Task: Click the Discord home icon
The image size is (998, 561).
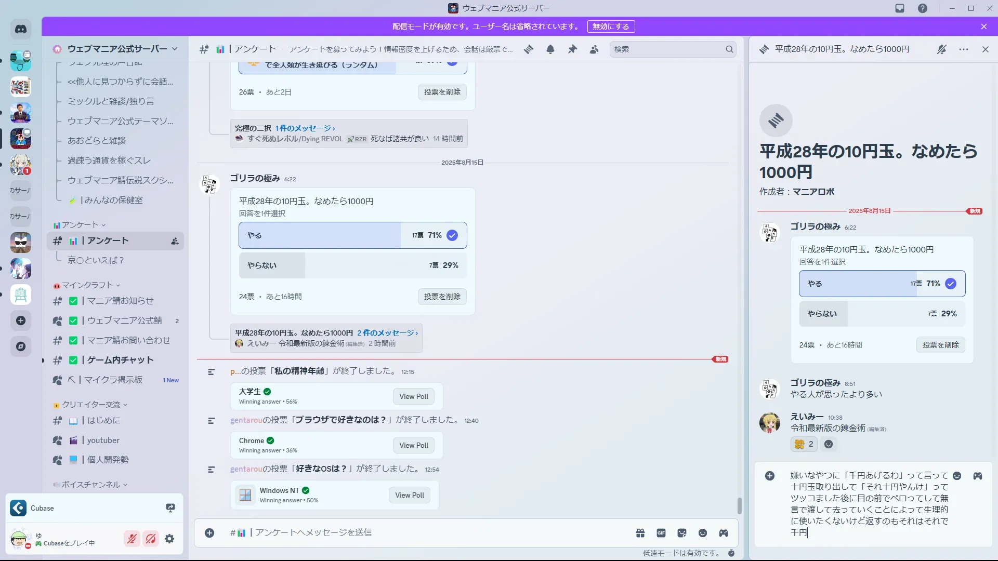Action: coord(21,30)
